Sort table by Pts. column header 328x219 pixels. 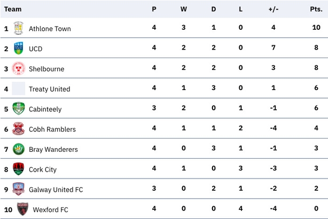[x=316, y=9]
